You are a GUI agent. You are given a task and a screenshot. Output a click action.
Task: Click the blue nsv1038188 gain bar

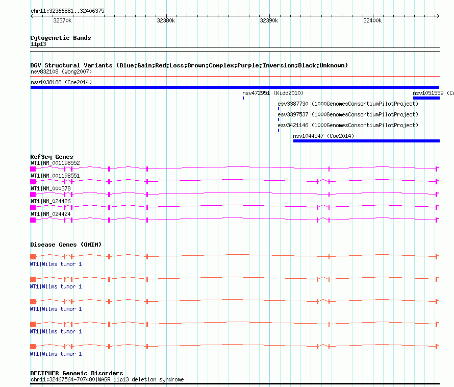point(235,87)
